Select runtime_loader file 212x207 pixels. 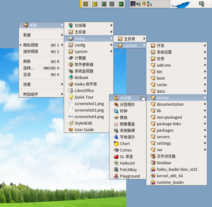point(177,182)
